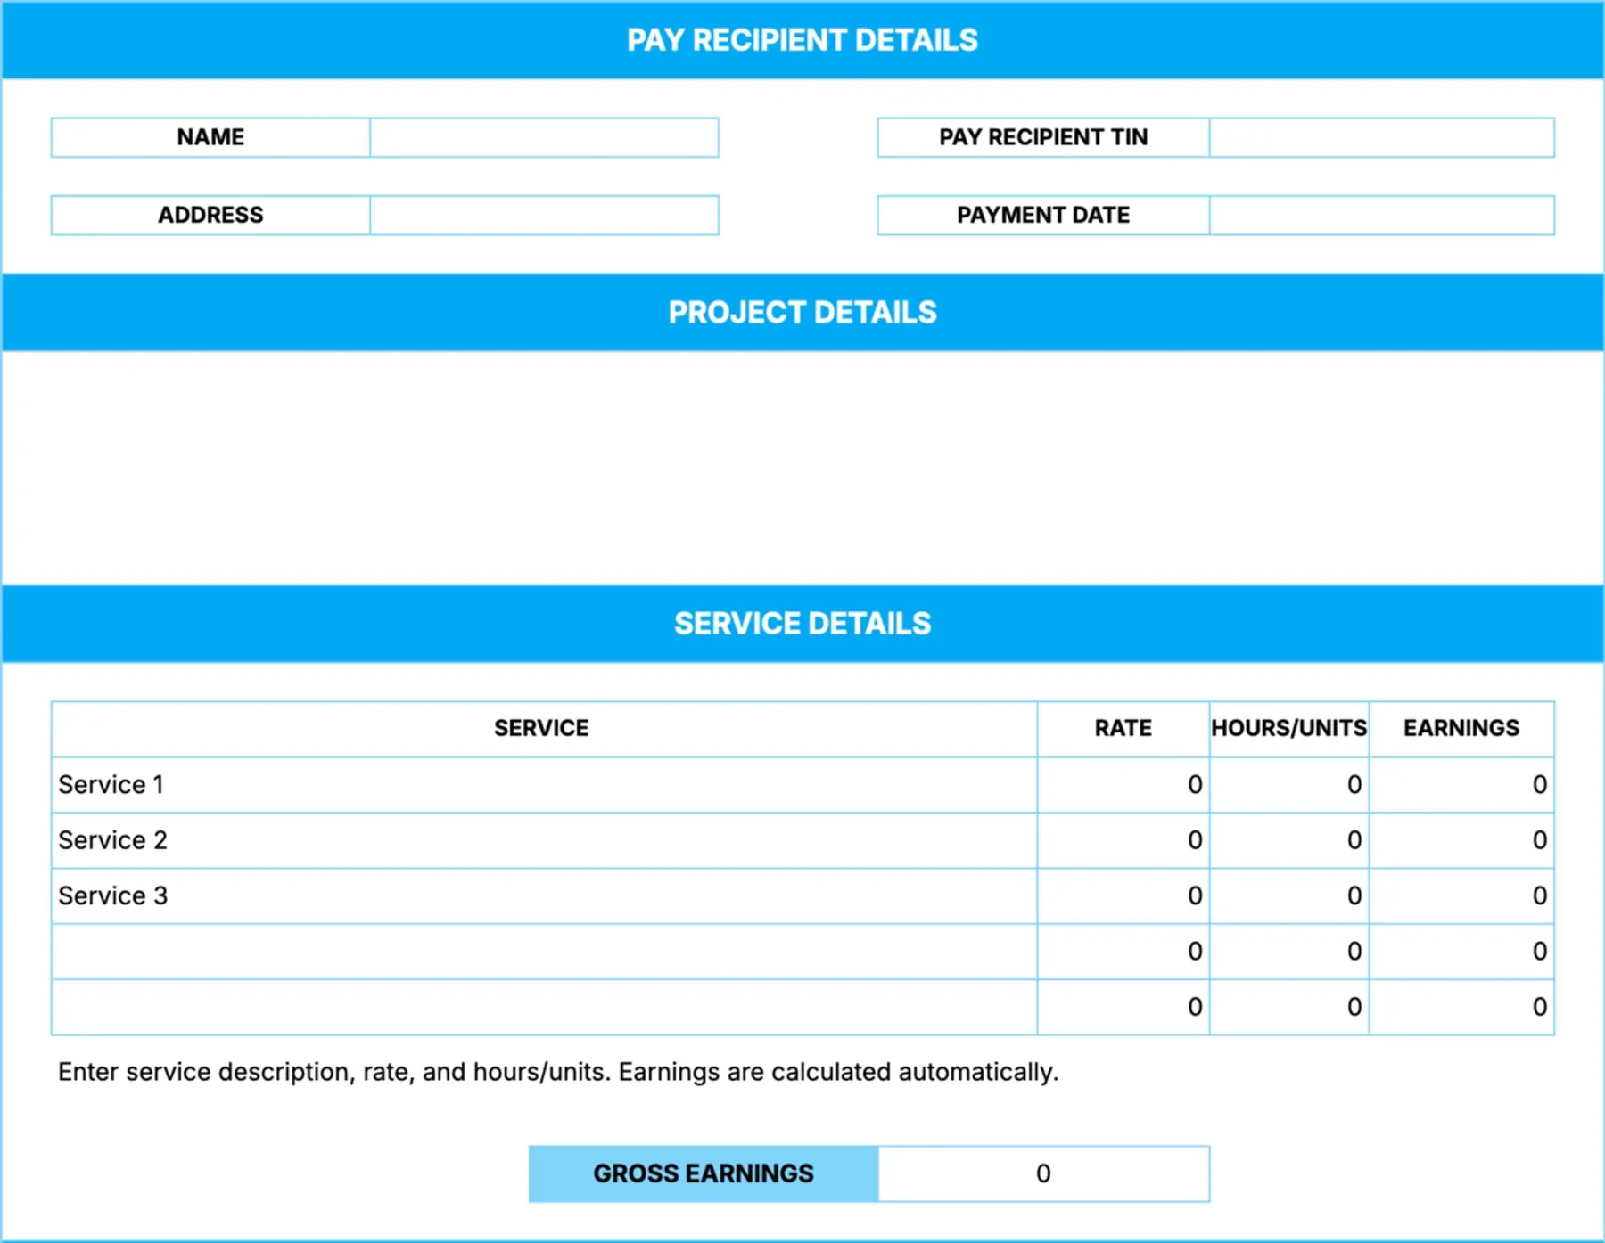
Task: Click the GROSS EARNINGS label
Action: coord(704,1173)
